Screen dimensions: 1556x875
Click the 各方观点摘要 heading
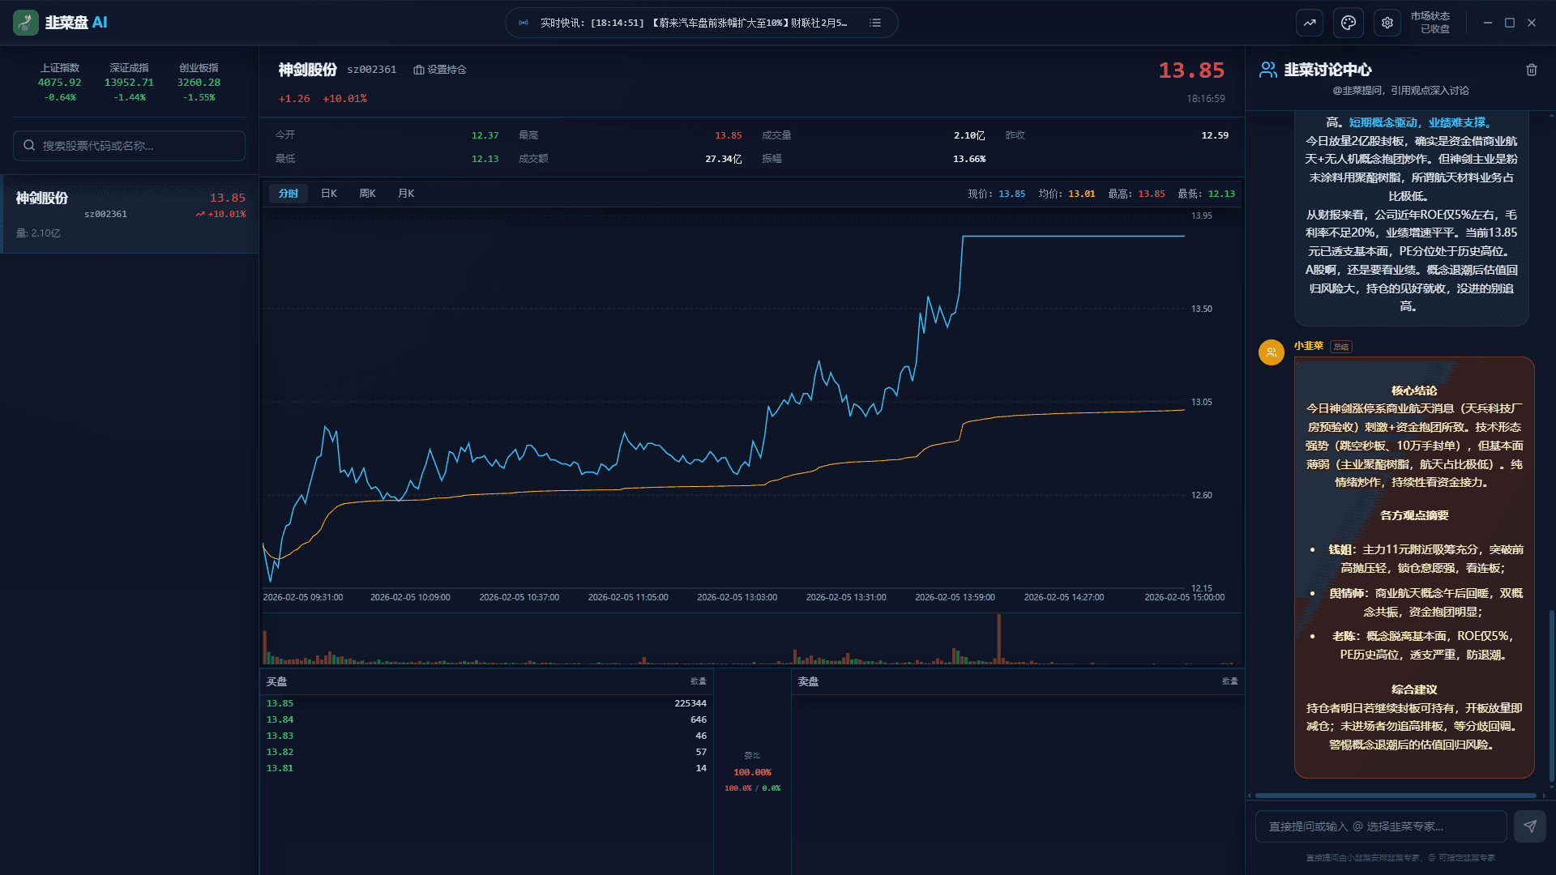(x=1414, y=515)
